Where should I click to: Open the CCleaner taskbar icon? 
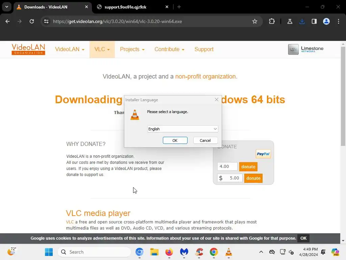[x=199, y=252]
